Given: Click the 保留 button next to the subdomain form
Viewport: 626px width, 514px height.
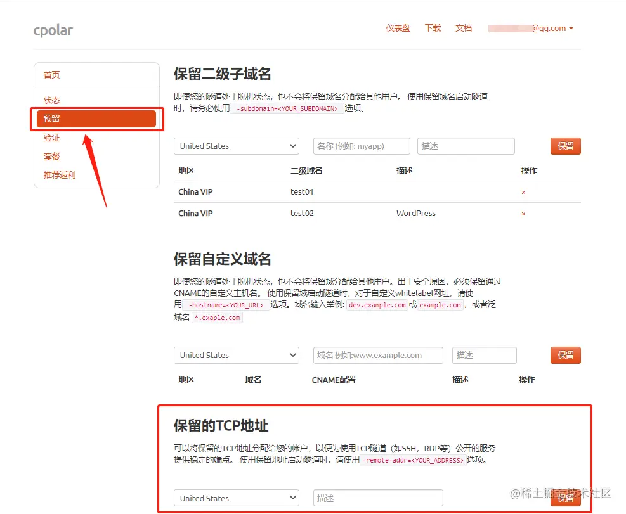Looking at the screenshot, I should [565, 146].
